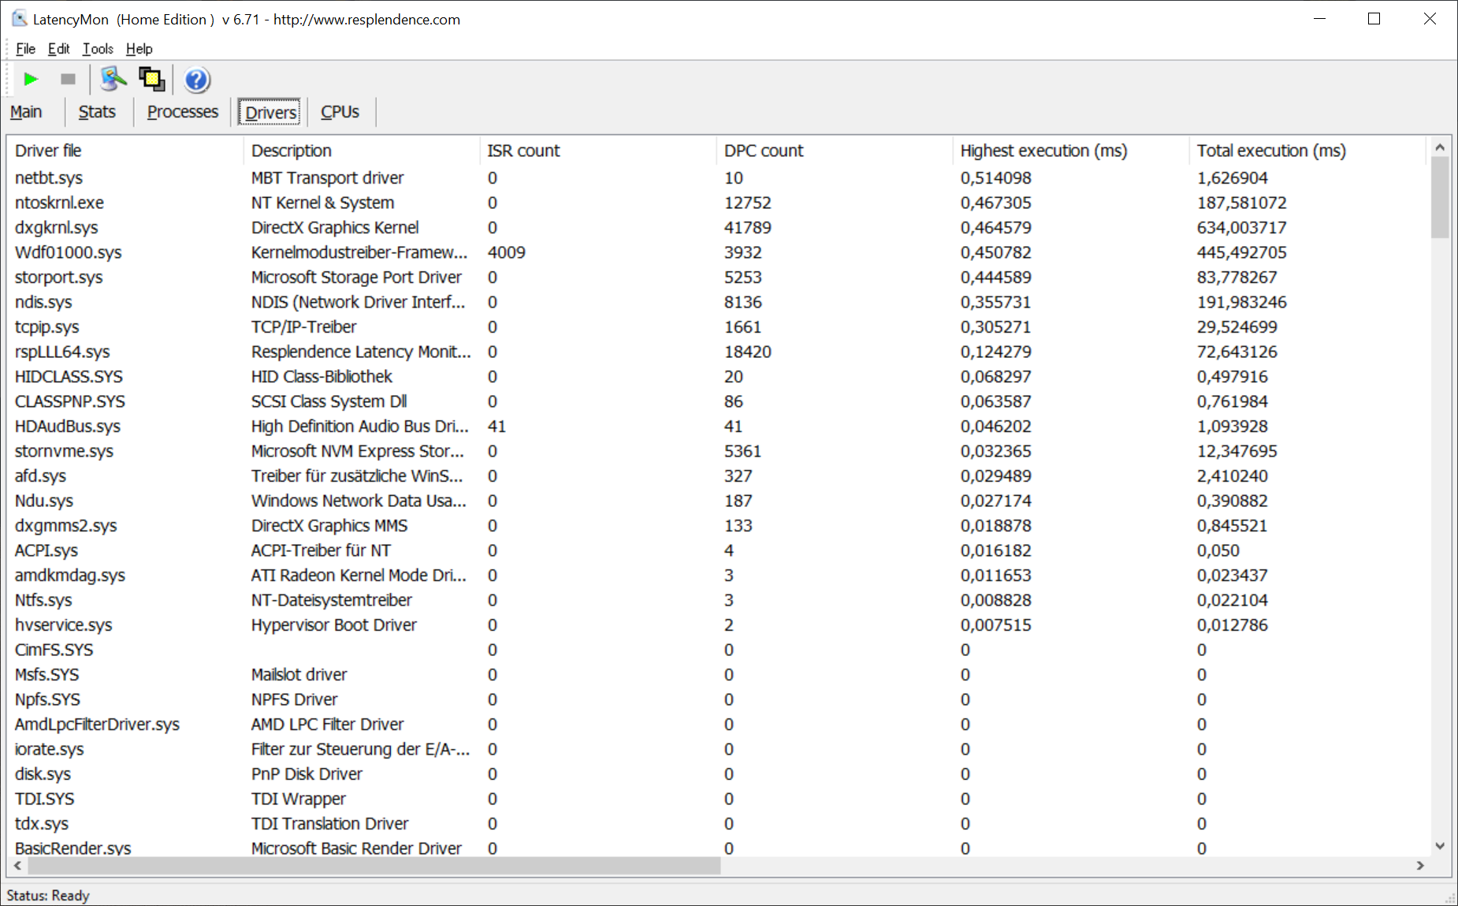Select the Msfs.SYS driver row

click(x=719, y=675)
